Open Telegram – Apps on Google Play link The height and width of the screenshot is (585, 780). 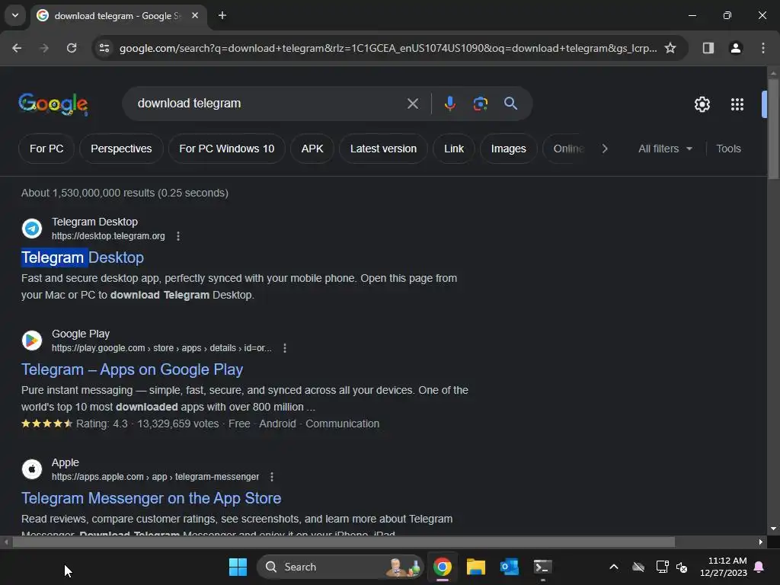(132, 369)
